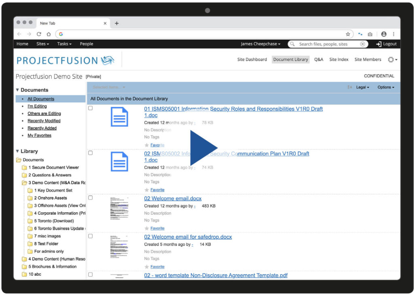
Task: Open the Sites dropdown menu
Action: pyautogui.click(x=43, y=44)
